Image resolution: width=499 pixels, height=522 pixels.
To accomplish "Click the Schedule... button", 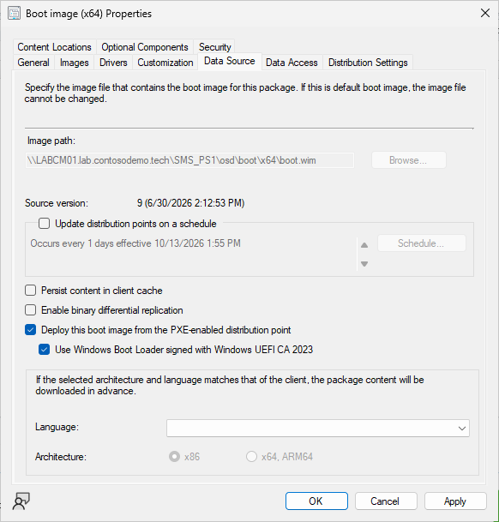I will (x=421, y=243).
